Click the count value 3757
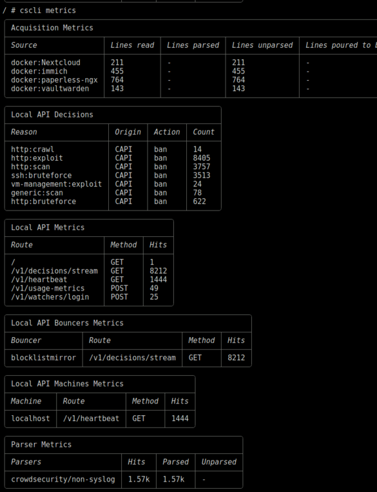This screenshot has width=377, height=492. pyautogui.click(x=202, y=167)
